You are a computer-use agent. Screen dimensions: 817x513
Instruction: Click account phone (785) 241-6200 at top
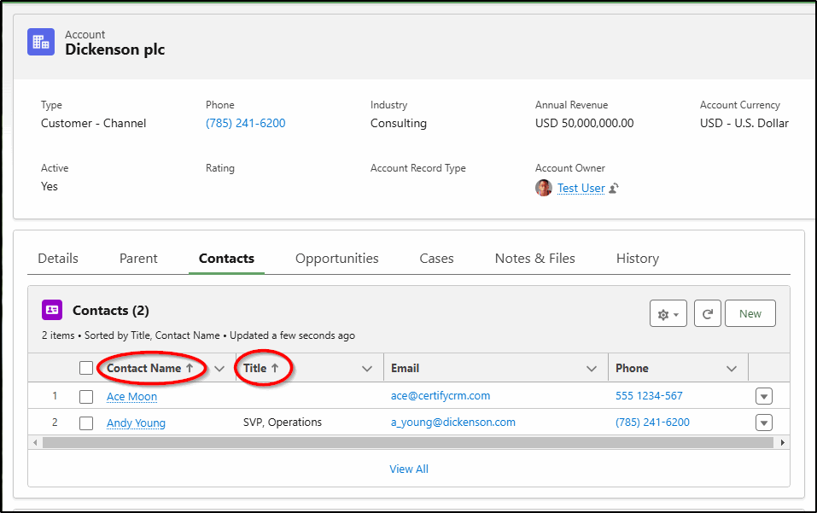[245, 124]
